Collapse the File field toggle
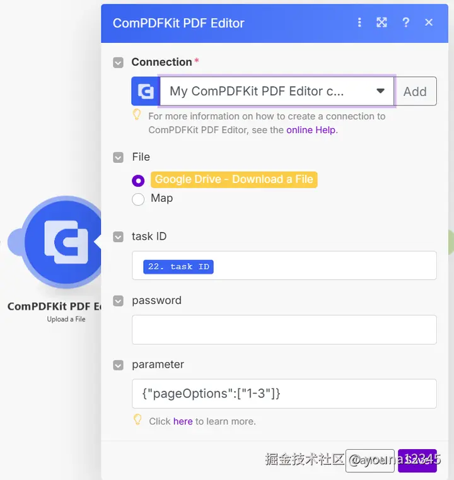This screenshot has height=480, width=454. (x=118, y=158)
